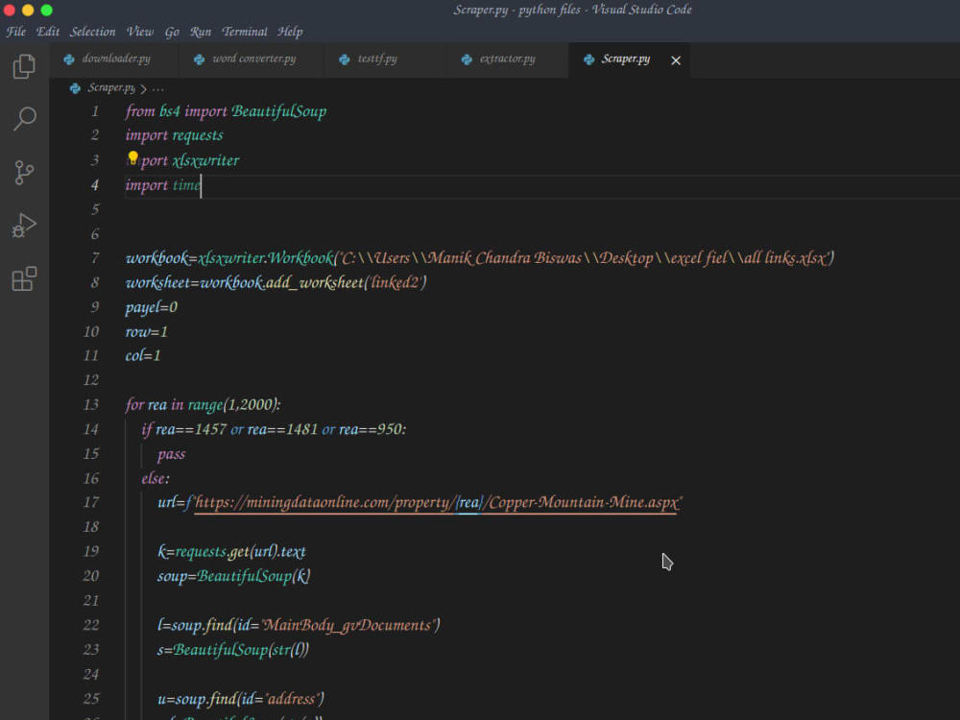Image resolution: width=960 pixels, height=720 pixels.
Task: Click line number 13 in the gutter
Action: coord(90,404)
